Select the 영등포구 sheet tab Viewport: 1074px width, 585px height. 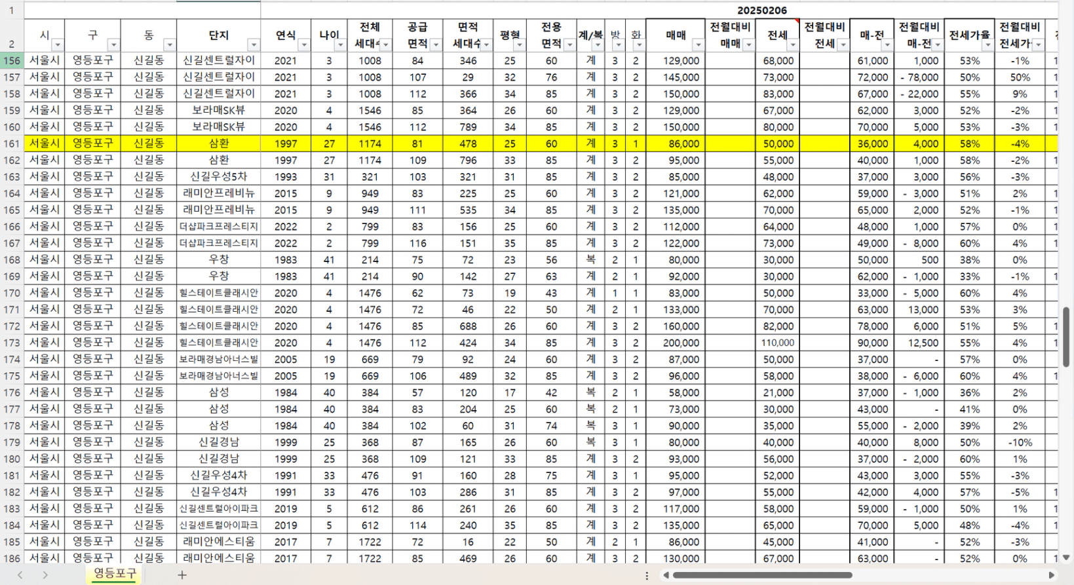[115, 574]
